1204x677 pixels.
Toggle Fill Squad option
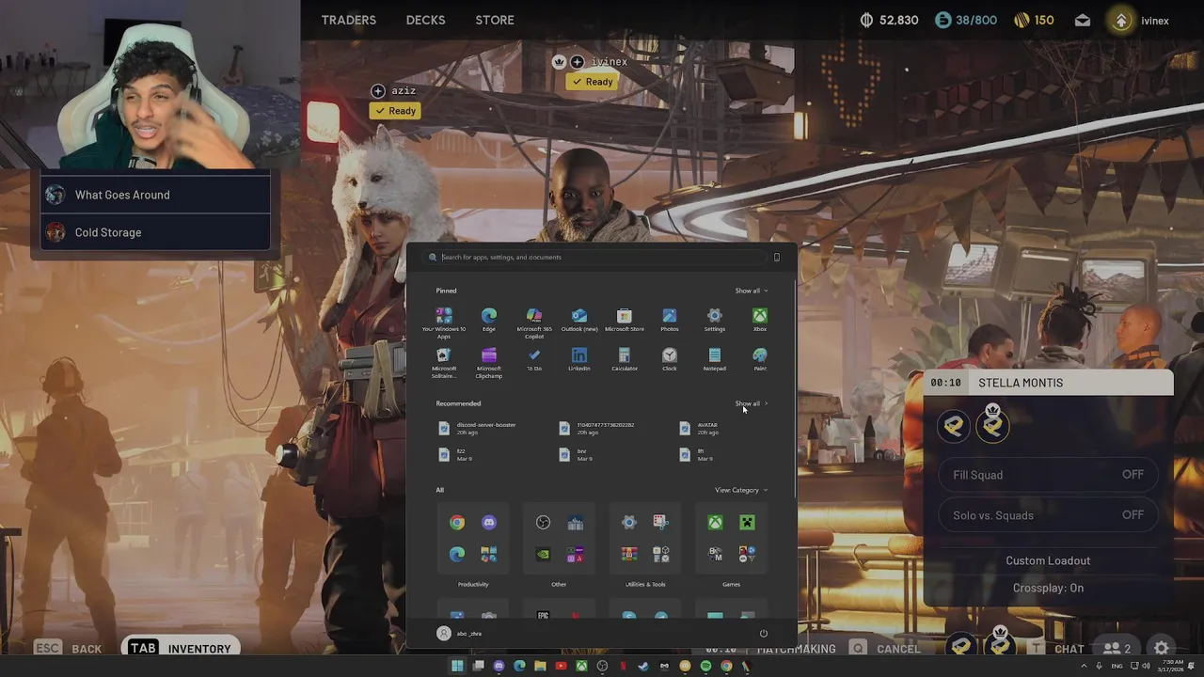[x=1048, y=475]
